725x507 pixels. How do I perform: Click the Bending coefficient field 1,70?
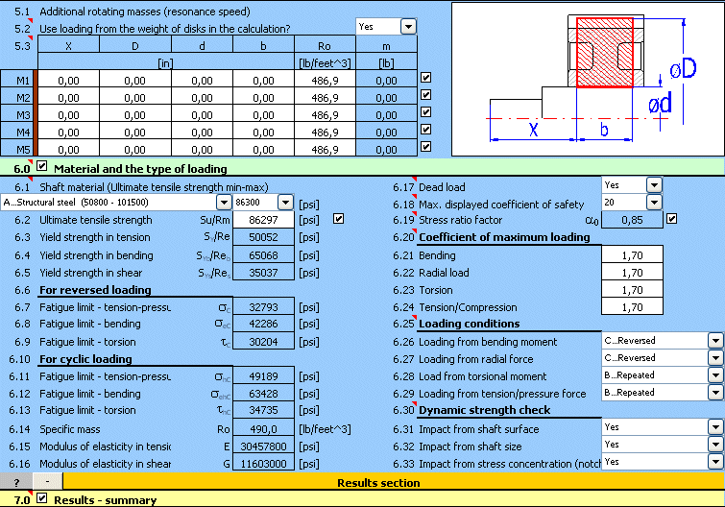(x=632, y=255)
